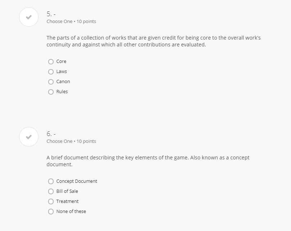Click question 6 'Choose One • 10 points' label
The image size is (291, 231).
coord(71,141)
